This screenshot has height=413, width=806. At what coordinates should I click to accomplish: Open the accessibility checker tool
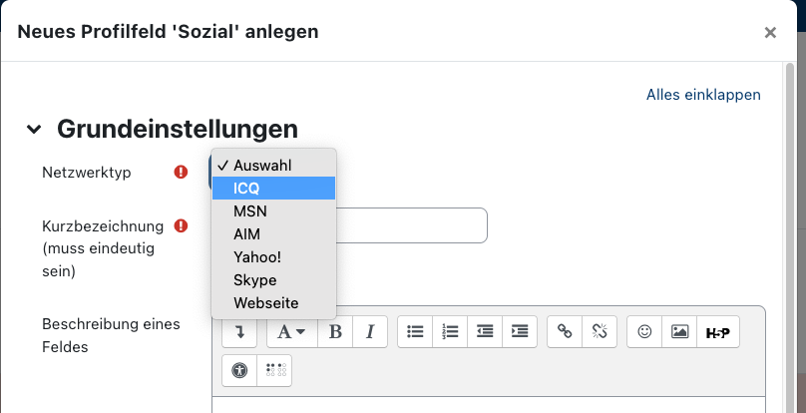click(239, 370)
